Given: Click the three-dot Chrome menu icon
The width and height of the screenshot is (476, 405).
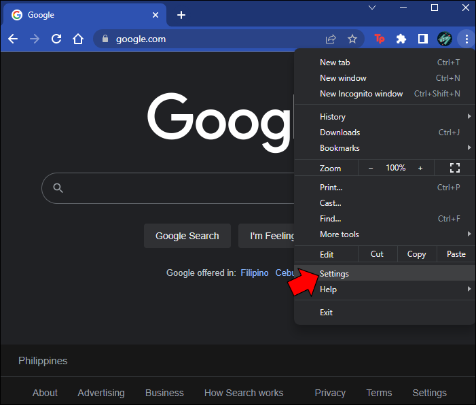Looking at the screenshot, I should click(466, 39).
